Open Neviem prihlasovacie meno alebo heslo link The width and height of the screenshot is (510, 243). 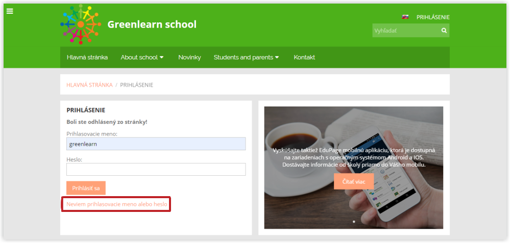point(117,204)
